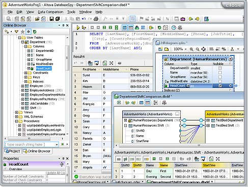Screen dimensions: 248x187
Task: Open the 100% zoom dropdown in HRdiagram
Action: tap(185, 49)
